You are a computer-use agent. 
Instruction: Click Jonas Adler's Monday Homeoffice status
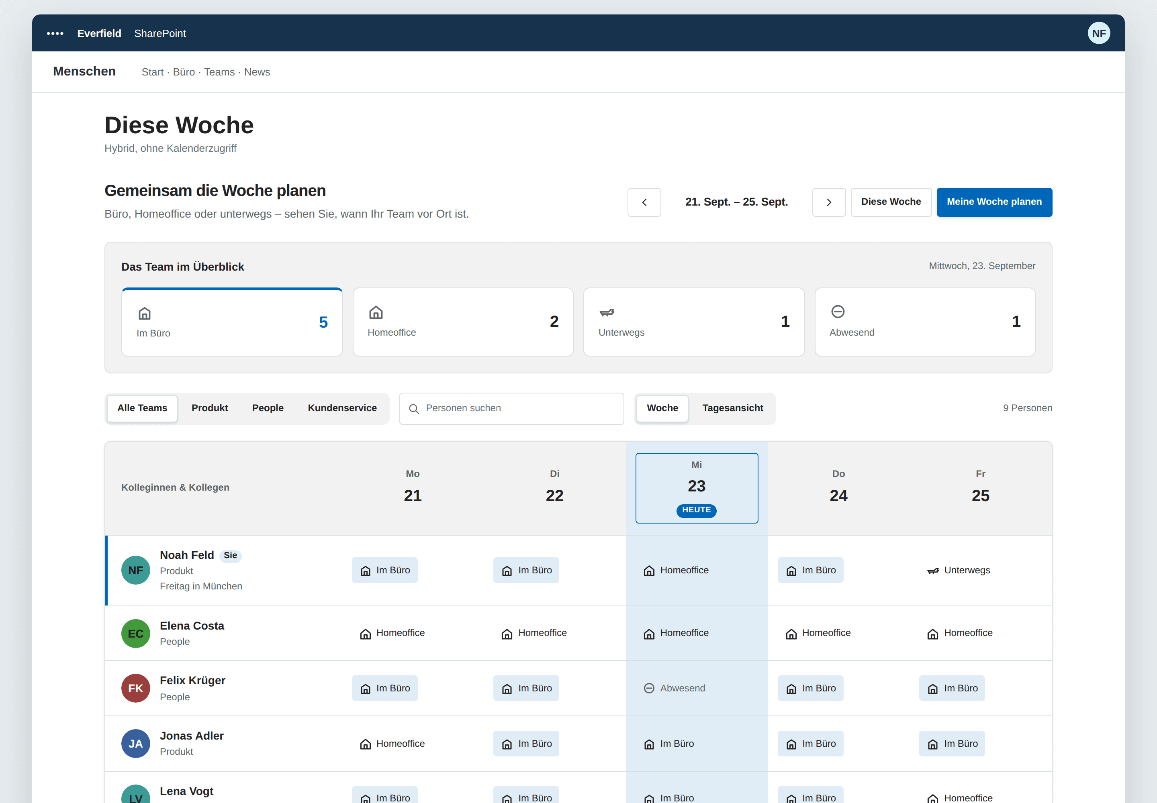[392, 744]
